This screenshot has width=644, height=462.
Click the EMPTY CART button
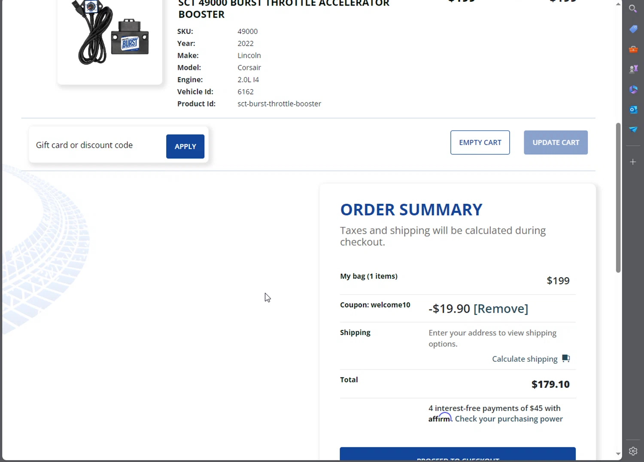(x=480, y=142)
